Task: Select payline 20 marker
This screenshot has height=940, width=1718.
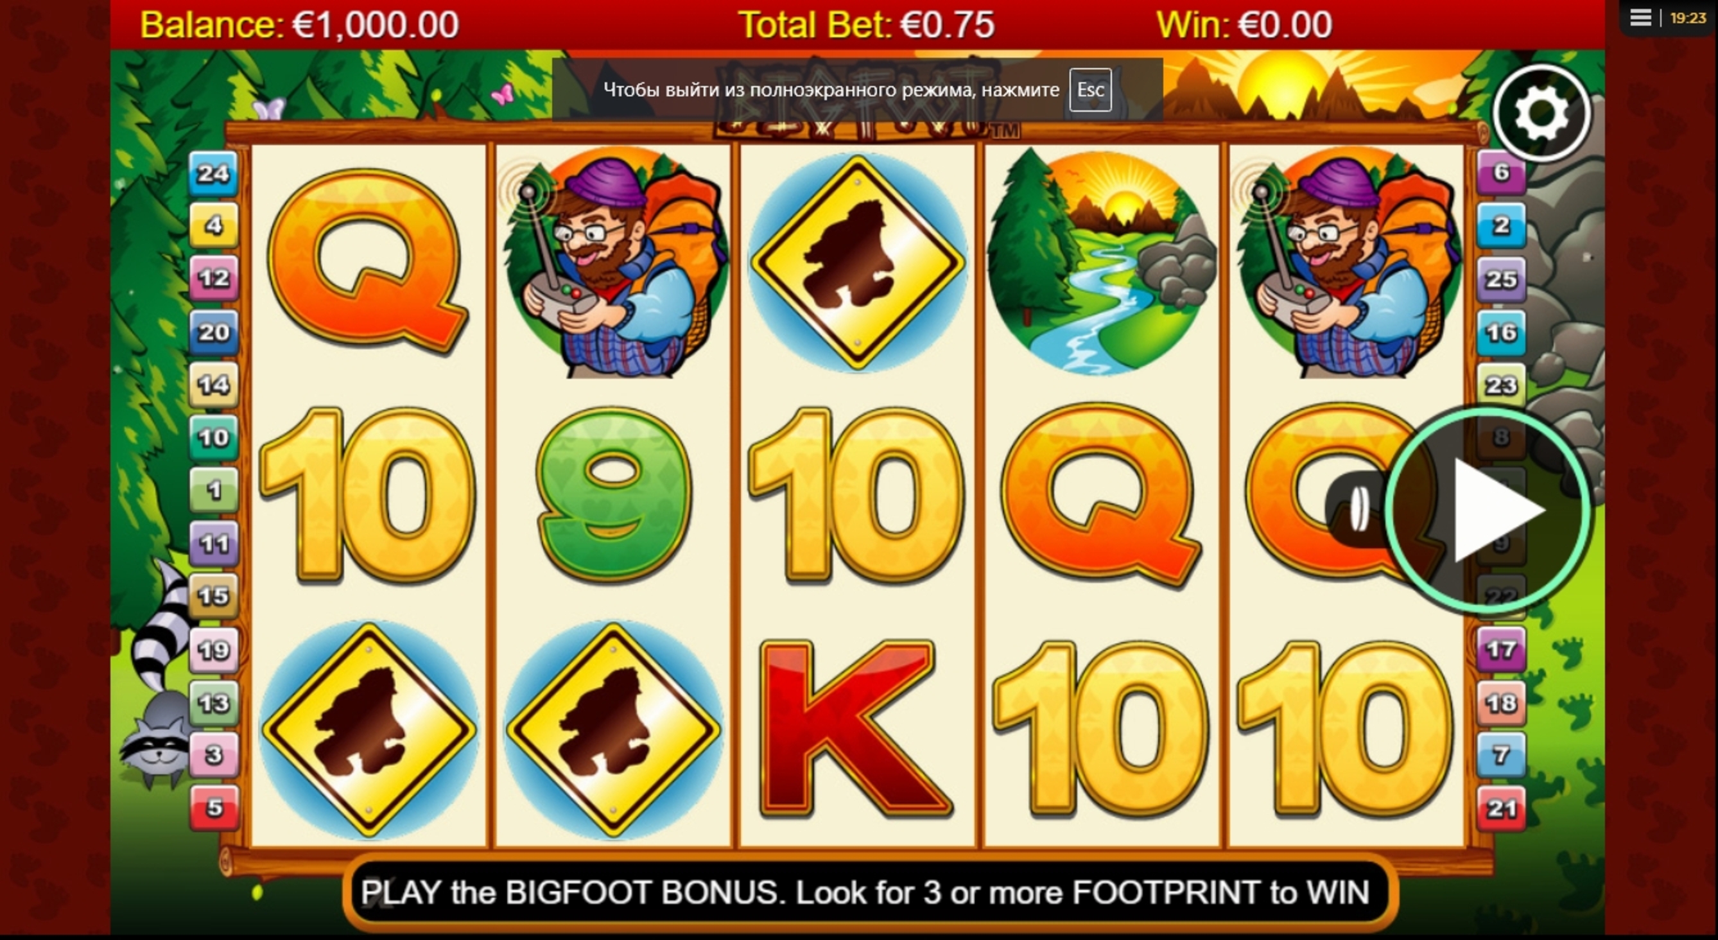Action: pyautogui.click(x=213, y=331)
